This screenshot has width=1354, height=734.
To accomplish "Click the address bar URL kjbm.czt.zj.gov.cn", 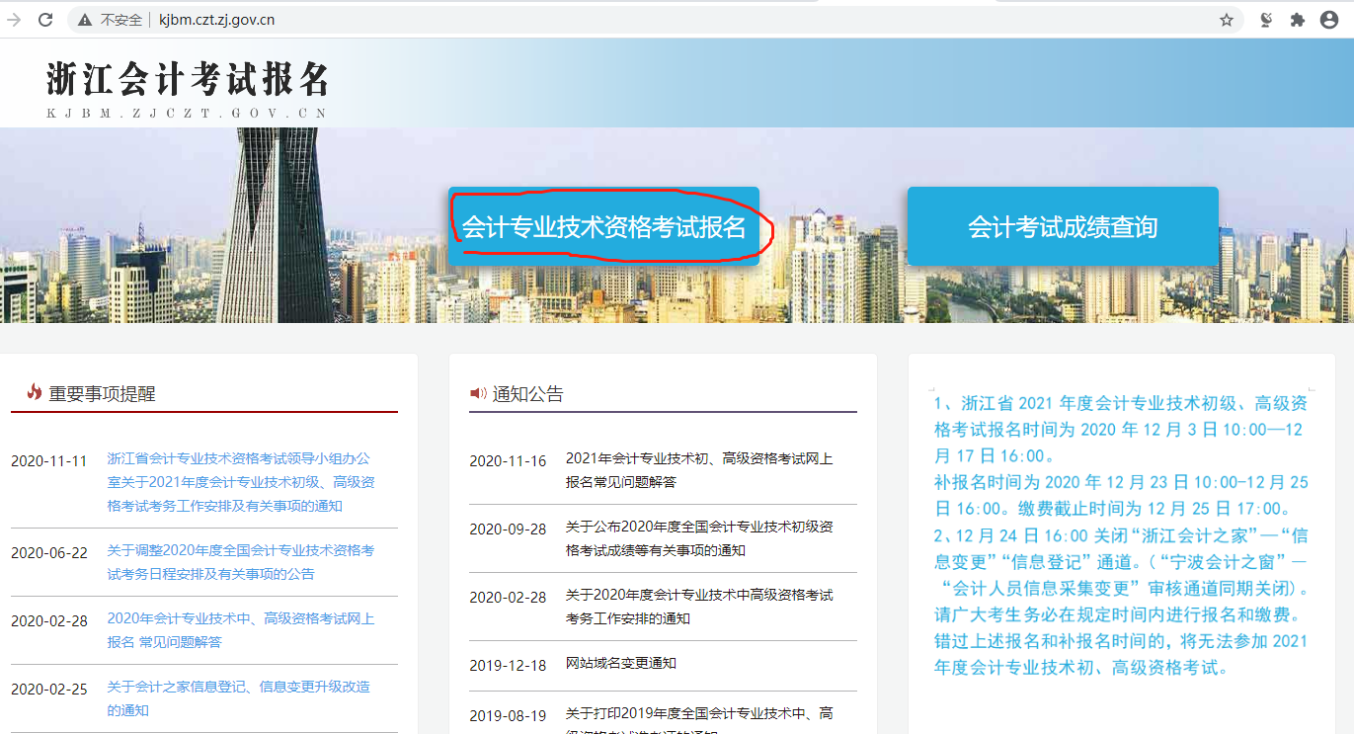I will [217, 20].
